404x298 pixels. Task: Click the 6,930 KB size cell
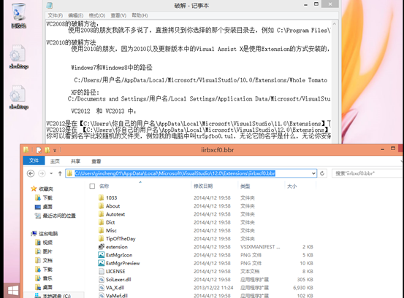coord(303,288)
